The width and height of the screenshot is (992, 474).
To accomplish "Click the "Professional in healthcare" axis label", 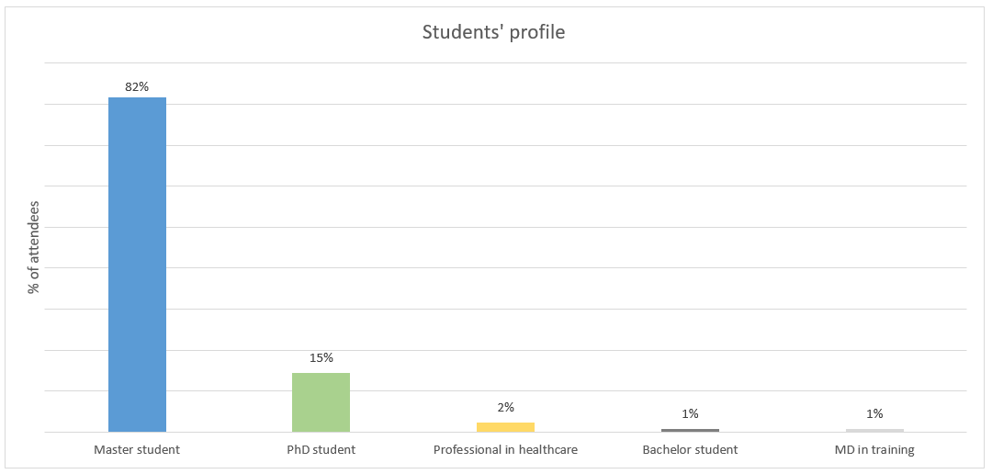I will coord(505,450).
